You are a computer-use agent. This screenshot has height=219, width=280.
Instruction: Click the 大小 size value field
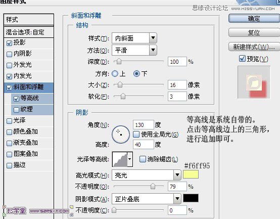(x=177, y=85)
